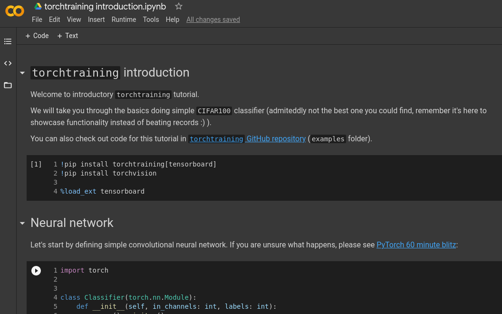502x314 pixels.
Task: Open the File menu
Action: pyautogui.click(x=37, y=20)
